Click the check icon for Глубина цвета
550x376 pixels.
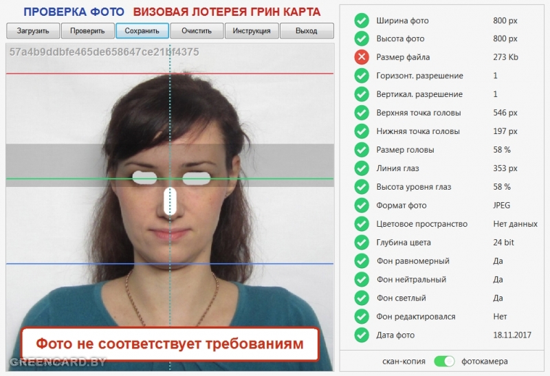tap(362, 243)
